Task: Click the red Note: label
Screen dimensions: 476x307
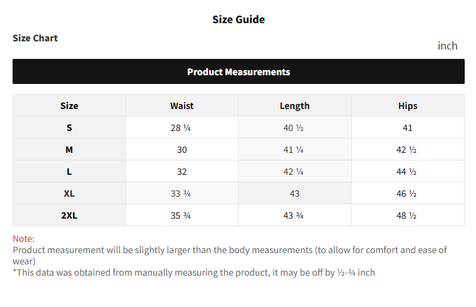Action: point(24,239)
